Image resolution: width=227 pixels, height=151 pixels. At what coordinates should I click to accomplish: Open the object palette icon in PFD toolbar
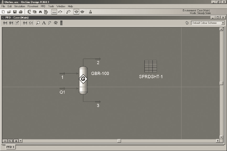tap(61, 23)
